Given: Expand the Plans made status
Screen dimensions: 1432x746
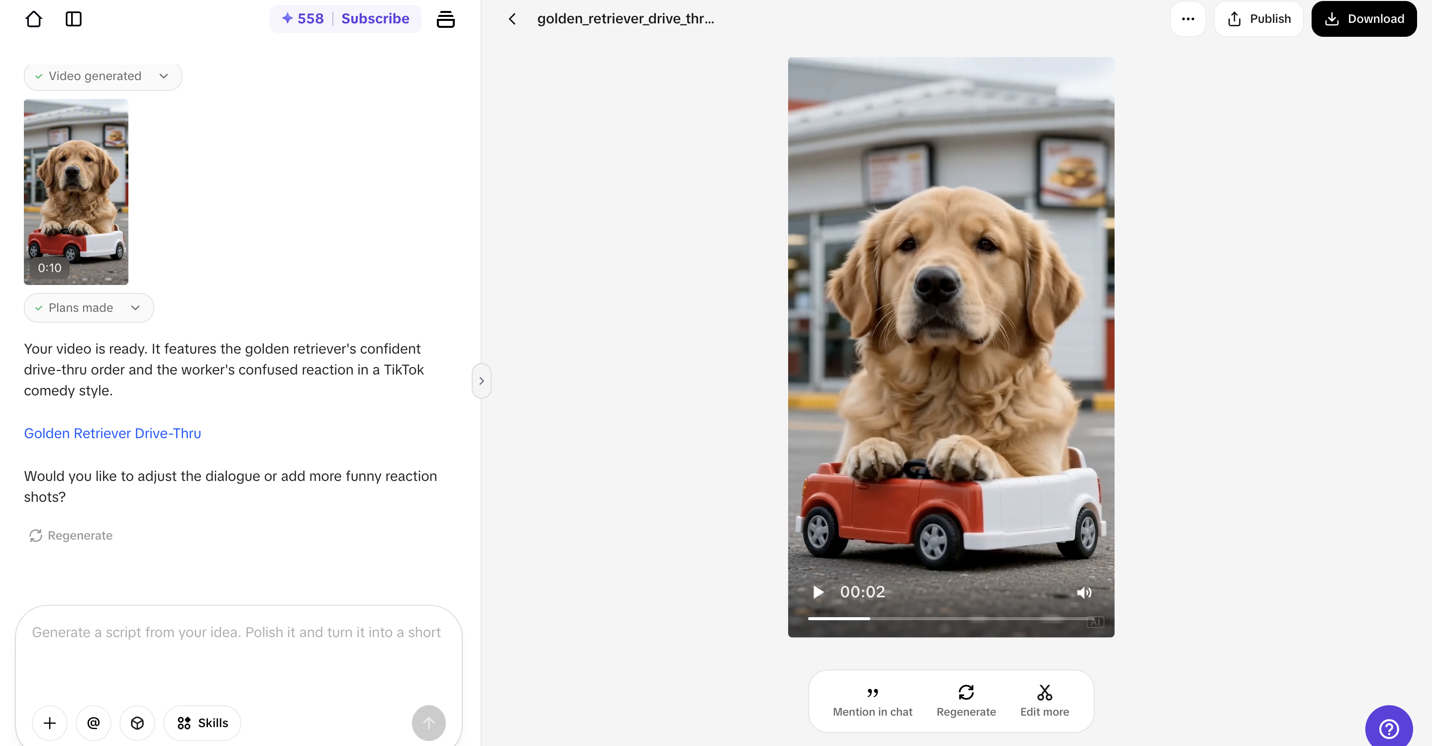Looking at the screenshot, I should pos(89,308).
